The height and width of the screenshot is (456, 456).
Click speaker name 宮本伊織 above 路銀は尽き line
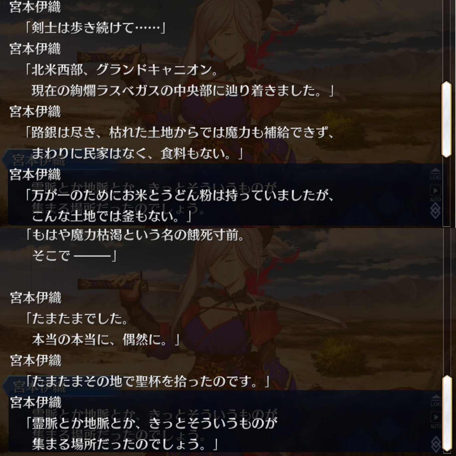pos(35,112)
